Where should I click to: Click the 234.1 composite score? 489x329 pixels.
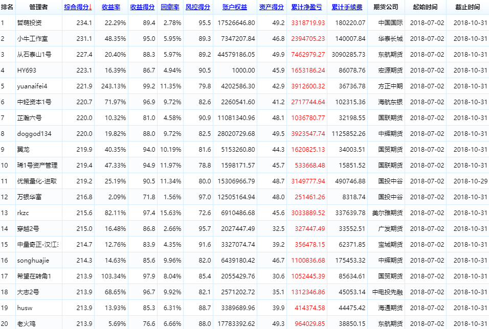coord(84,23)
